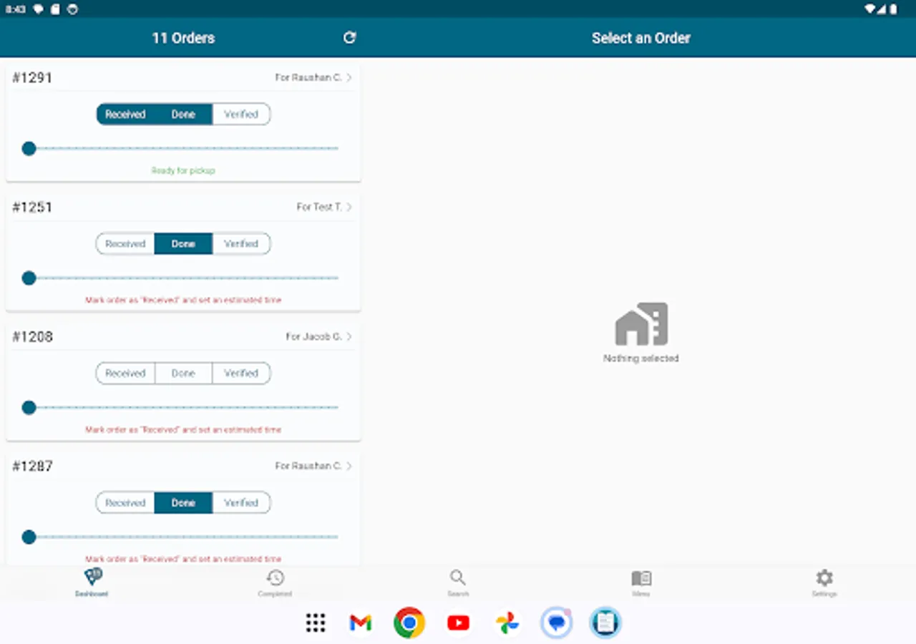Mark order #1208 as Received

point(125,373)
